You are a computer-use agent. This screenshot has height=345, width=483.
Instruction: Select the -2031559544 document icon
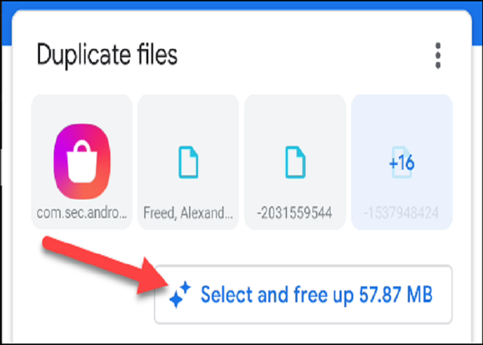point(295,162)
